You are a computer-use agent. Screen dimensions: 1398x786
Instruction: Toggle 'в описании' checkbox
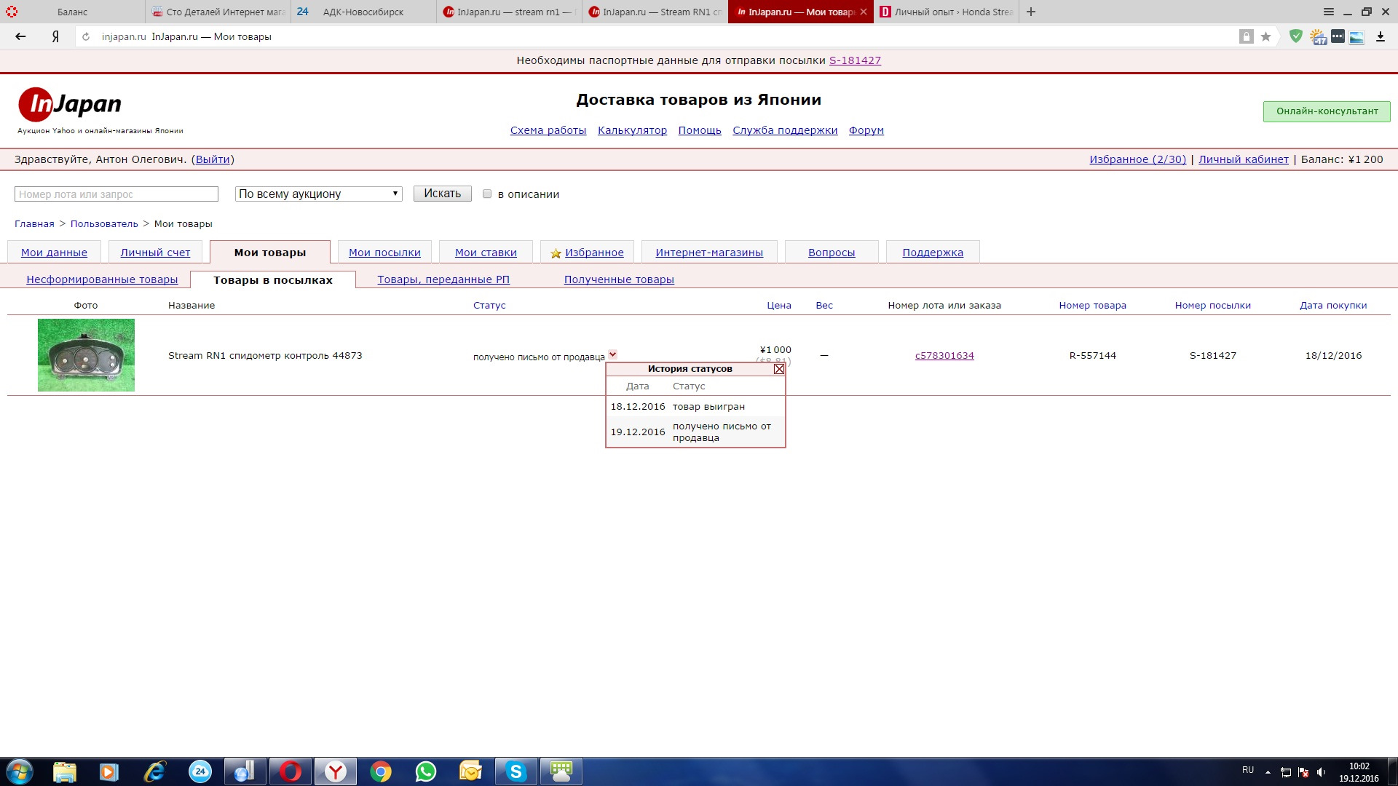coord(487,194)
